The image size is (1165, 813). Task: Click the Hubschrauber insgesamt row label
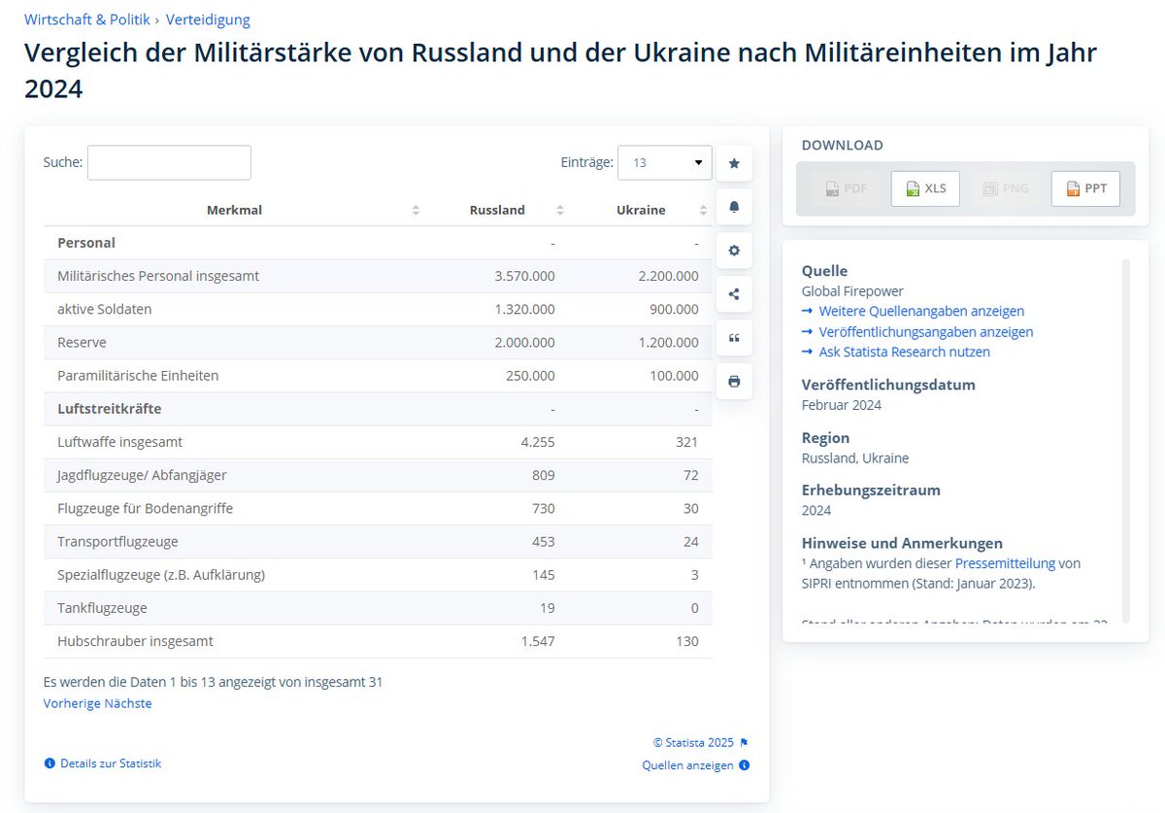pyautogui.click(x=135, y=641)
